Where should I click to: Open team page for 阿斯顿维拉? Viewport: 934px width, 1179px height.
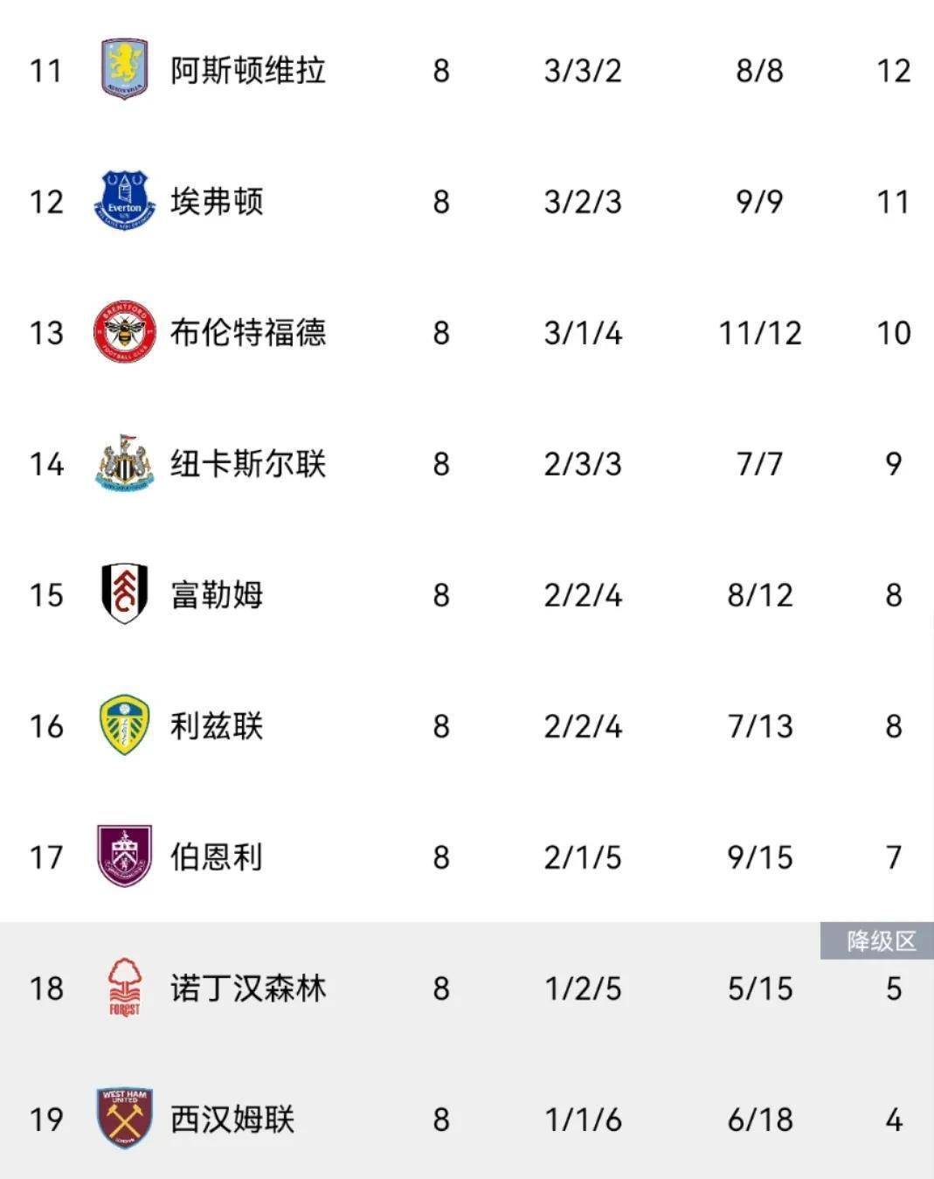pos(247,70)
